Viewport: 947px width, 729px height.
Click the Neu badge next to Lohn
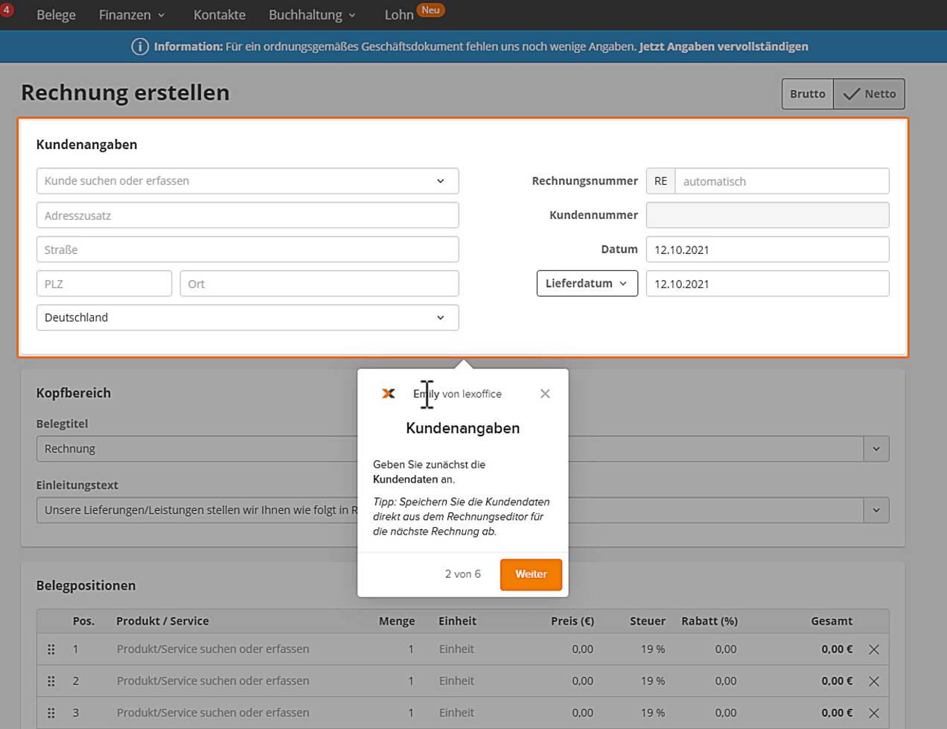[x=430, y=10]
